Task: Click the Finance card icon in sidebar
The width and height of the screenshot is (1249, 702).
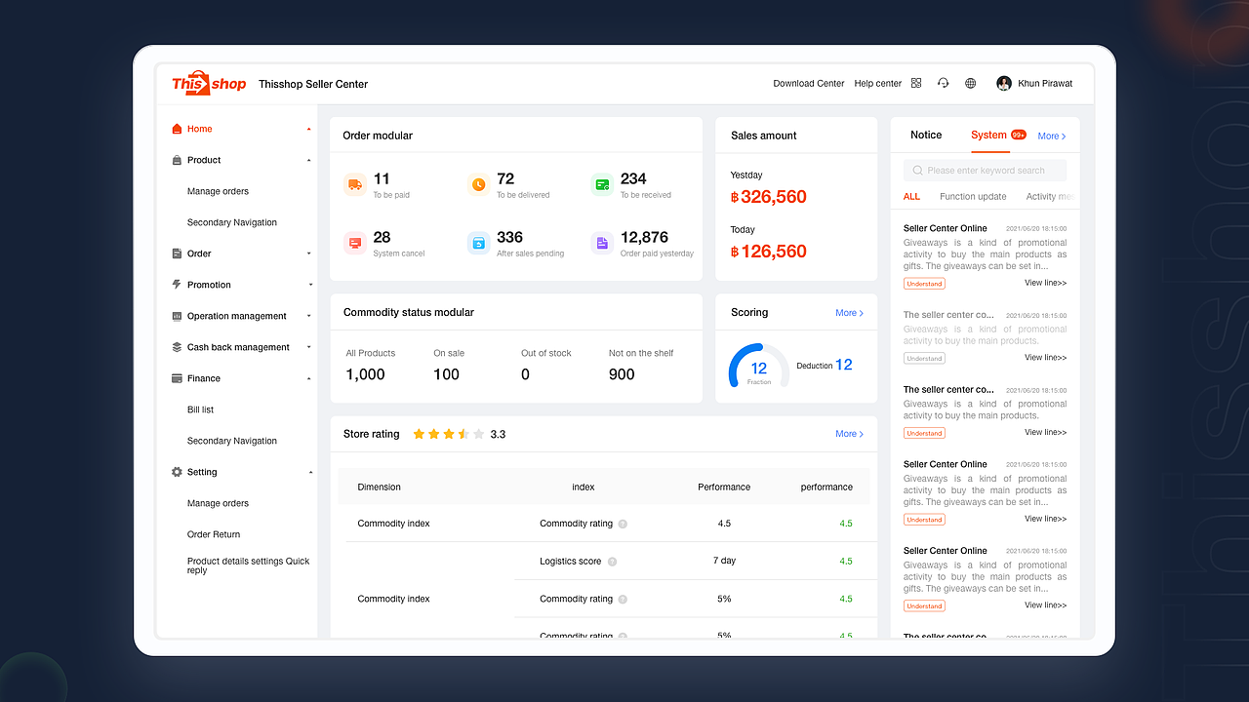Action: tap(177, 378)
